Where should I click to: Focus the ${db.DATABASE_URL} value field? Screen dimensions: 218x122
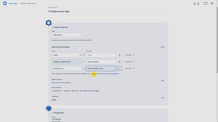(101, 68)
